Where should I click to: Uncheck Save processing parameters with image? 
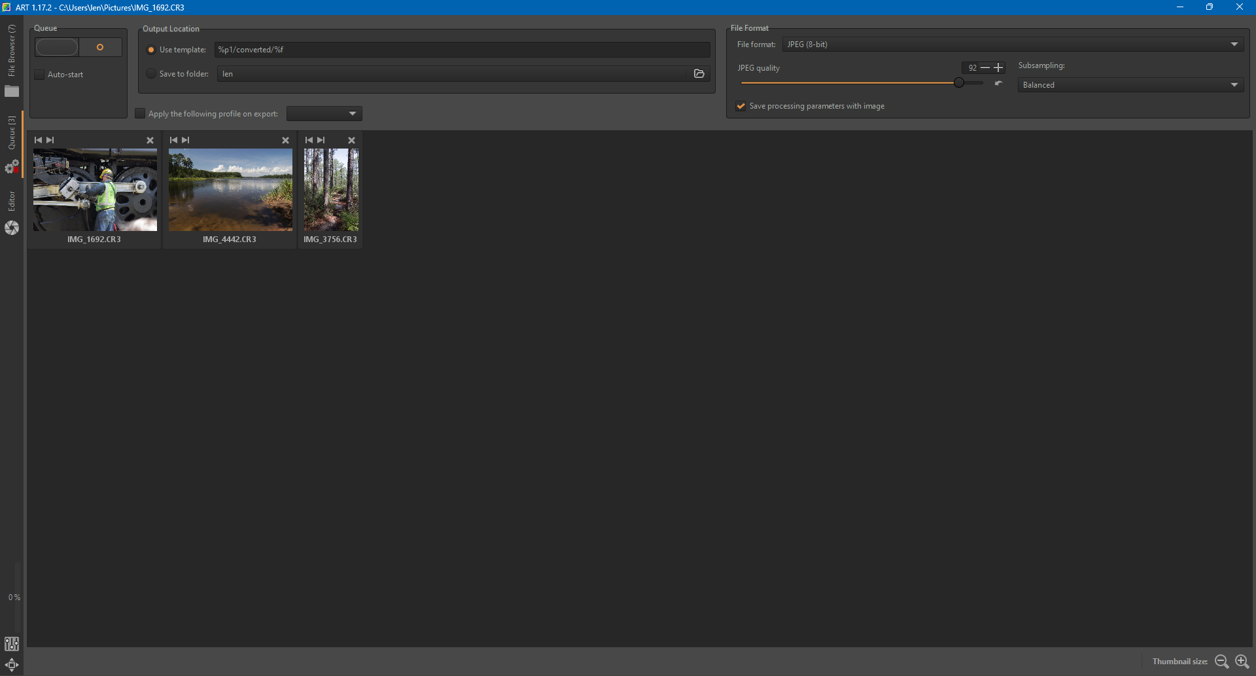pyautogui.click(x=741, y=106)
